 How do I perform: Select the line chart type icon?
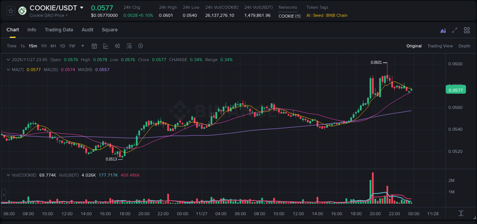tap(105, 46)
